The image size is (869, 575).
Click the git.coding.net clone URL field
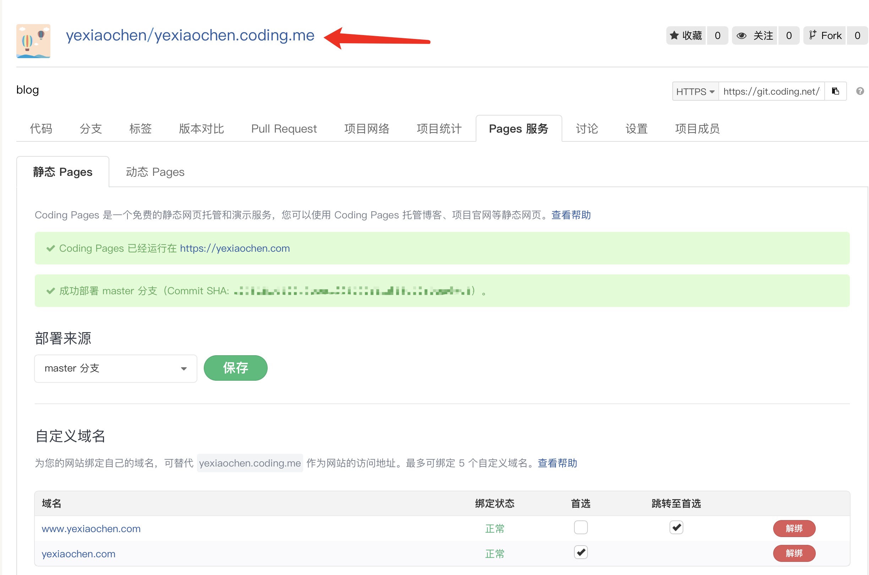tap(771, 91)
